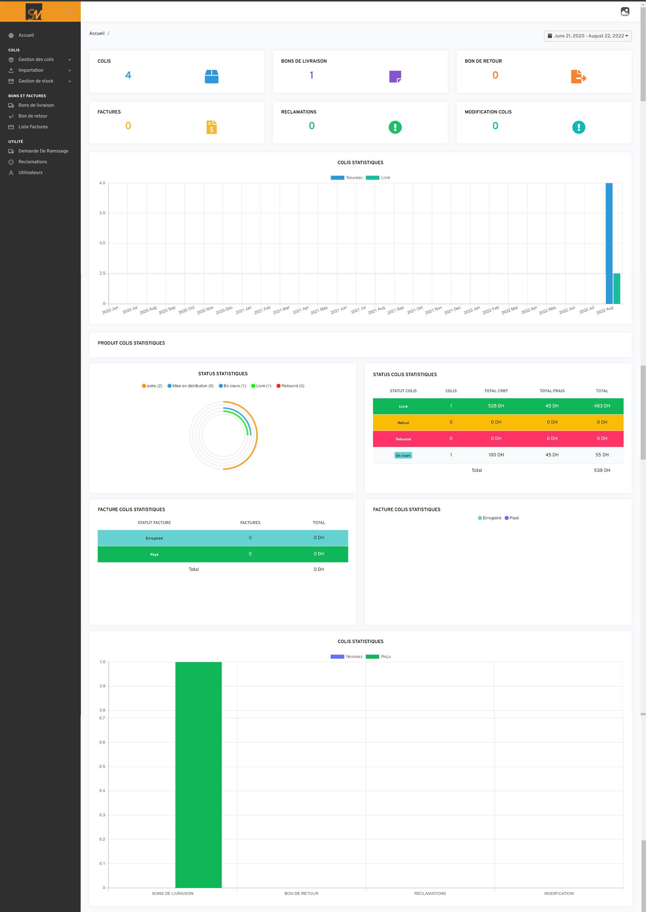
Task: Open Demande De Ramssage sidebar link
Action: point(43,151)
